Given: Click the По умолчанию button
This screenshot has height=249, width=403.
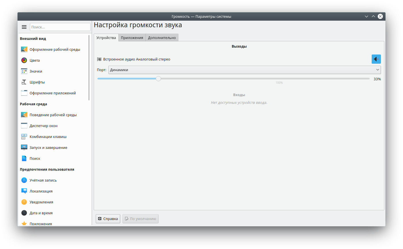Looking at the screenshot, I should point(140,219).
